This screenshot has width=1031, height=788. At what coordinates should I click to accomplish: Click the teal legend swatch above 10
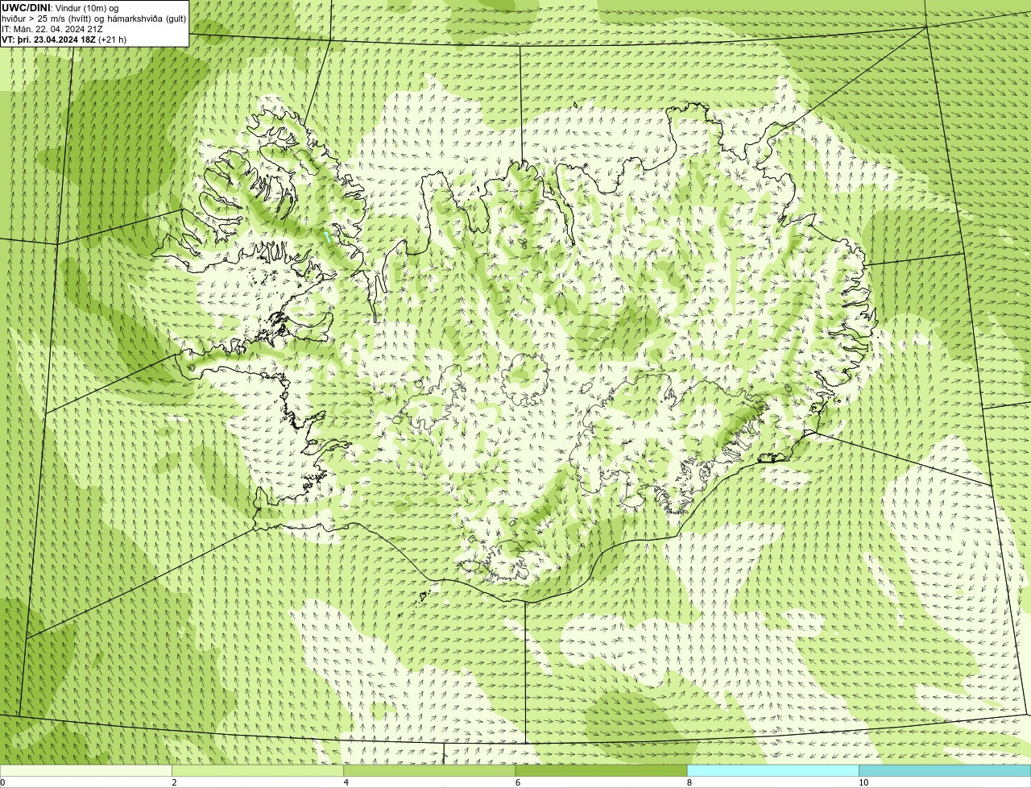(x=945, y=770)
